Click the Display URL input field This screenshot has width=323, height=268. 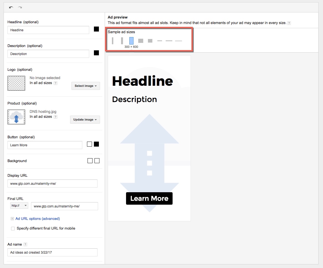point(52,184)
